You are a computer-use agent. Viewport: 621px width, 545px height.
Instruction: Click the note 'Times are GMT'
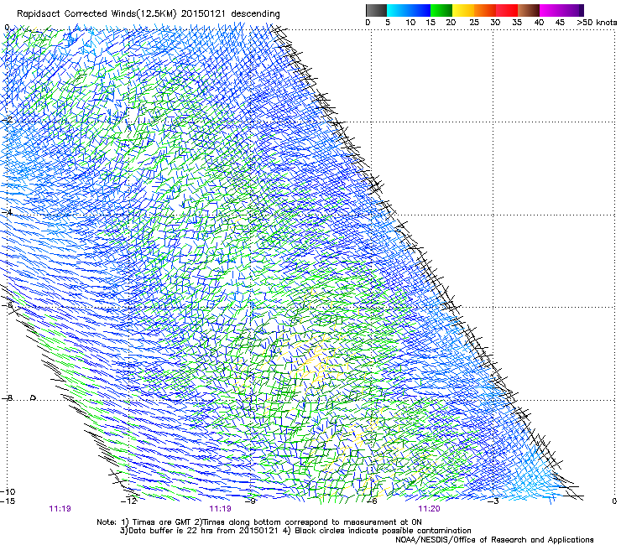pyautogui.click(x=161, y=522)
